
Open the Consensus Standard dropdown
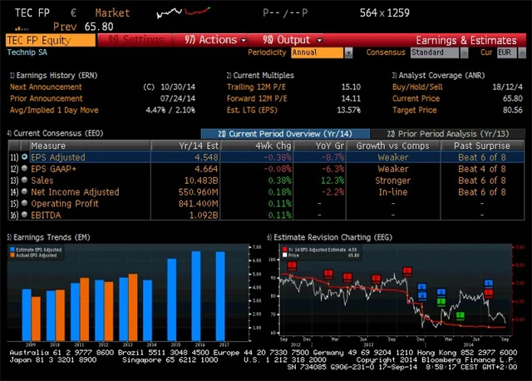pyautogui.click(x=438, y=52)
